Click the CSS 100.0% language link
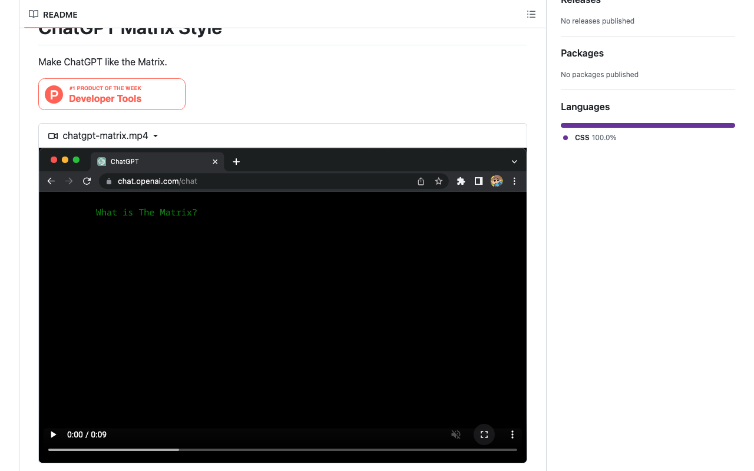The width and height of the screenshot is (754, 471). (590, 138)
